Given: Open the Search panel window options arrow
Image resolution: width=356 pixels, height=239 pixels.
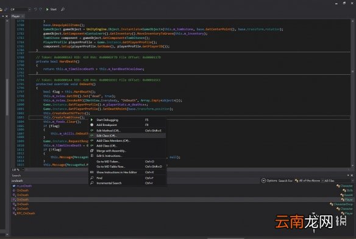Looking at the screenshot, I should pos(348,175).
